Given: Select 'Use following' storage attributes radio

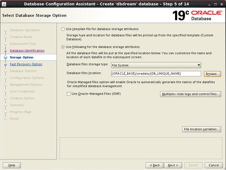Looking at the screenshot, I should (x=63, y=47).
